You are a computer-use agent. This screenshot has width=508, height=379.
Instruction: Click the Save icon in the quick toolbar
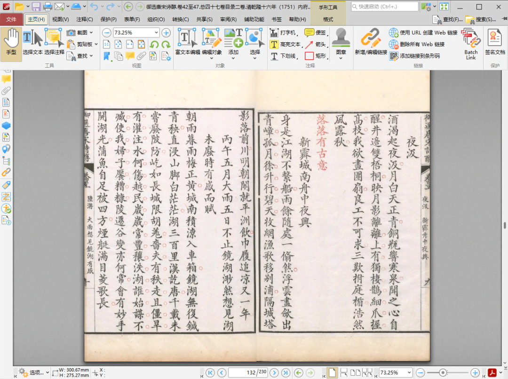point(36,7)
